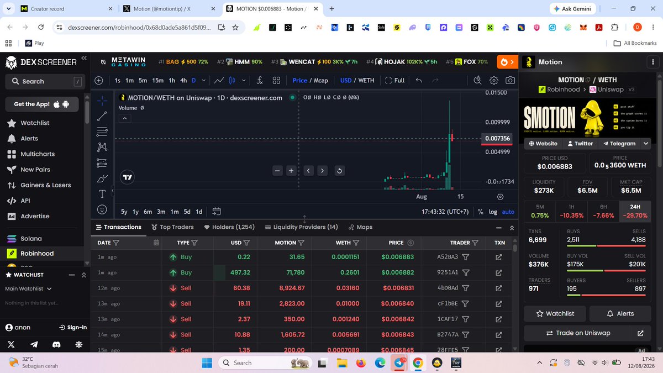Select the forecasting position tool
This screenshot has width=663, height=373.
102,162
